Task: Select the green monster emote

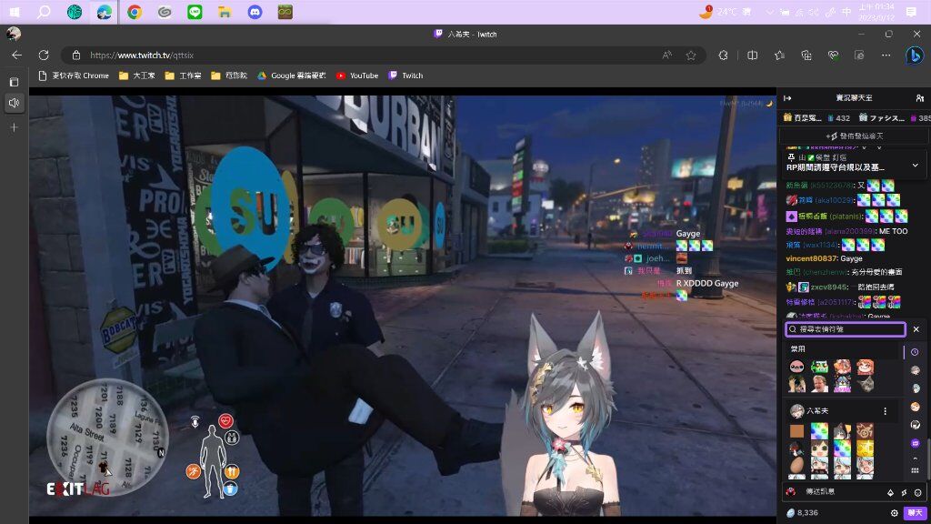Action: (819, 367)
